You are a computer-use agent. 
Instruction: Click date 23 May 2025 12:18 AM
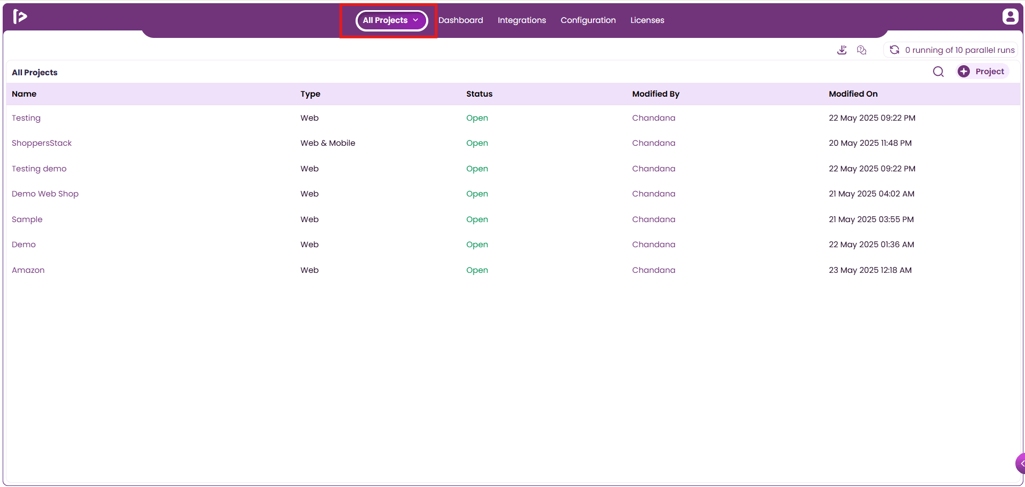tap(870, 270)
